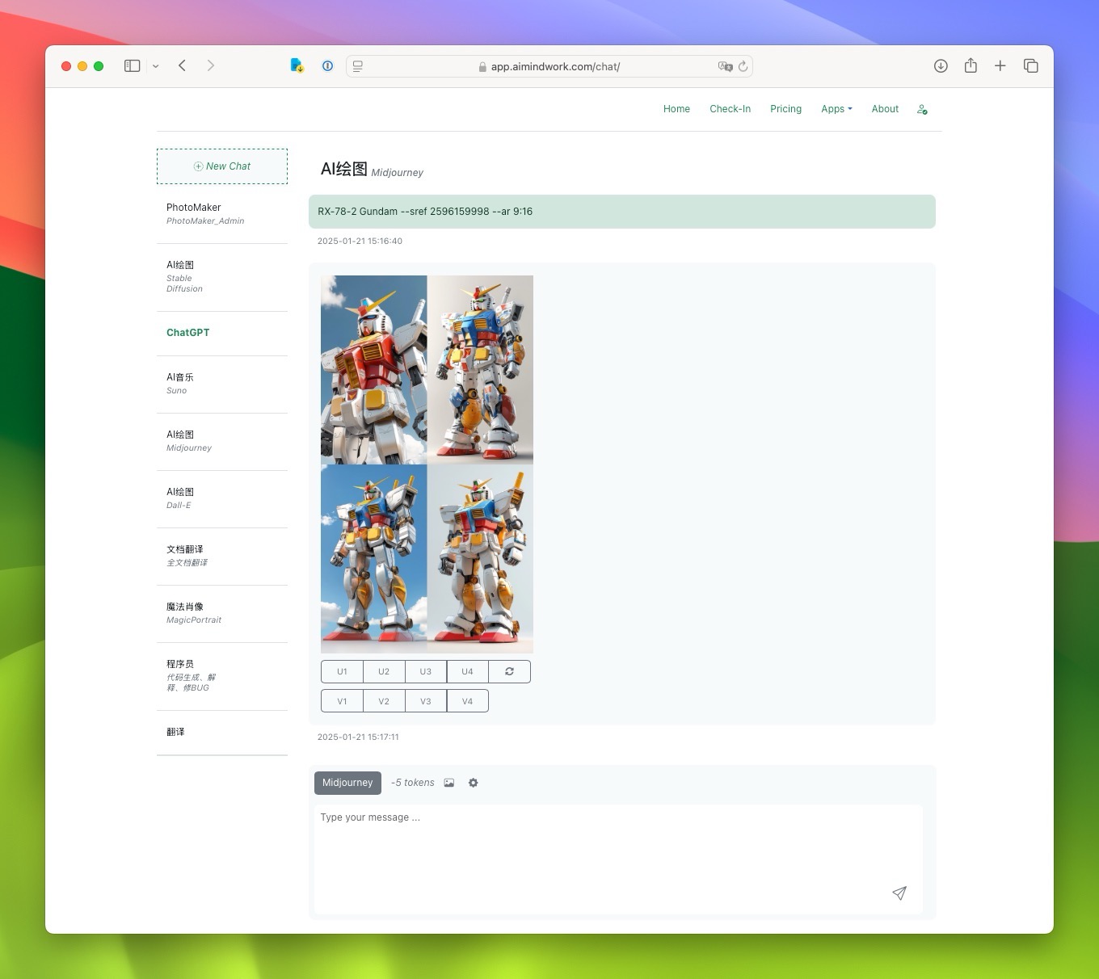Open the sidebar tab group chevron

pos(155,66)
